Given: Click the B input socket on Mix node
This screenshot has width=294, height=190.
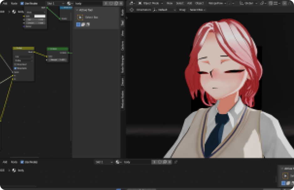Looking at the screenshot, I should (x=13, y=79).
